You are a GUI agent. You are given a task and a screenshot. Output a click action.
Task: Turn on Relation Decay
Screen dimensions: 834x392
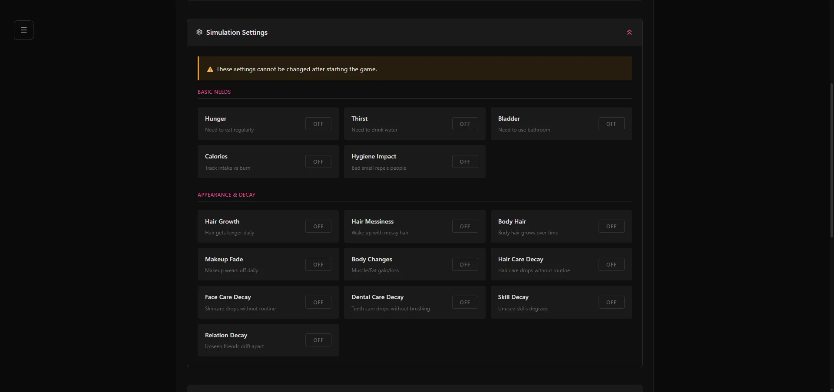[x=318, y=340]
